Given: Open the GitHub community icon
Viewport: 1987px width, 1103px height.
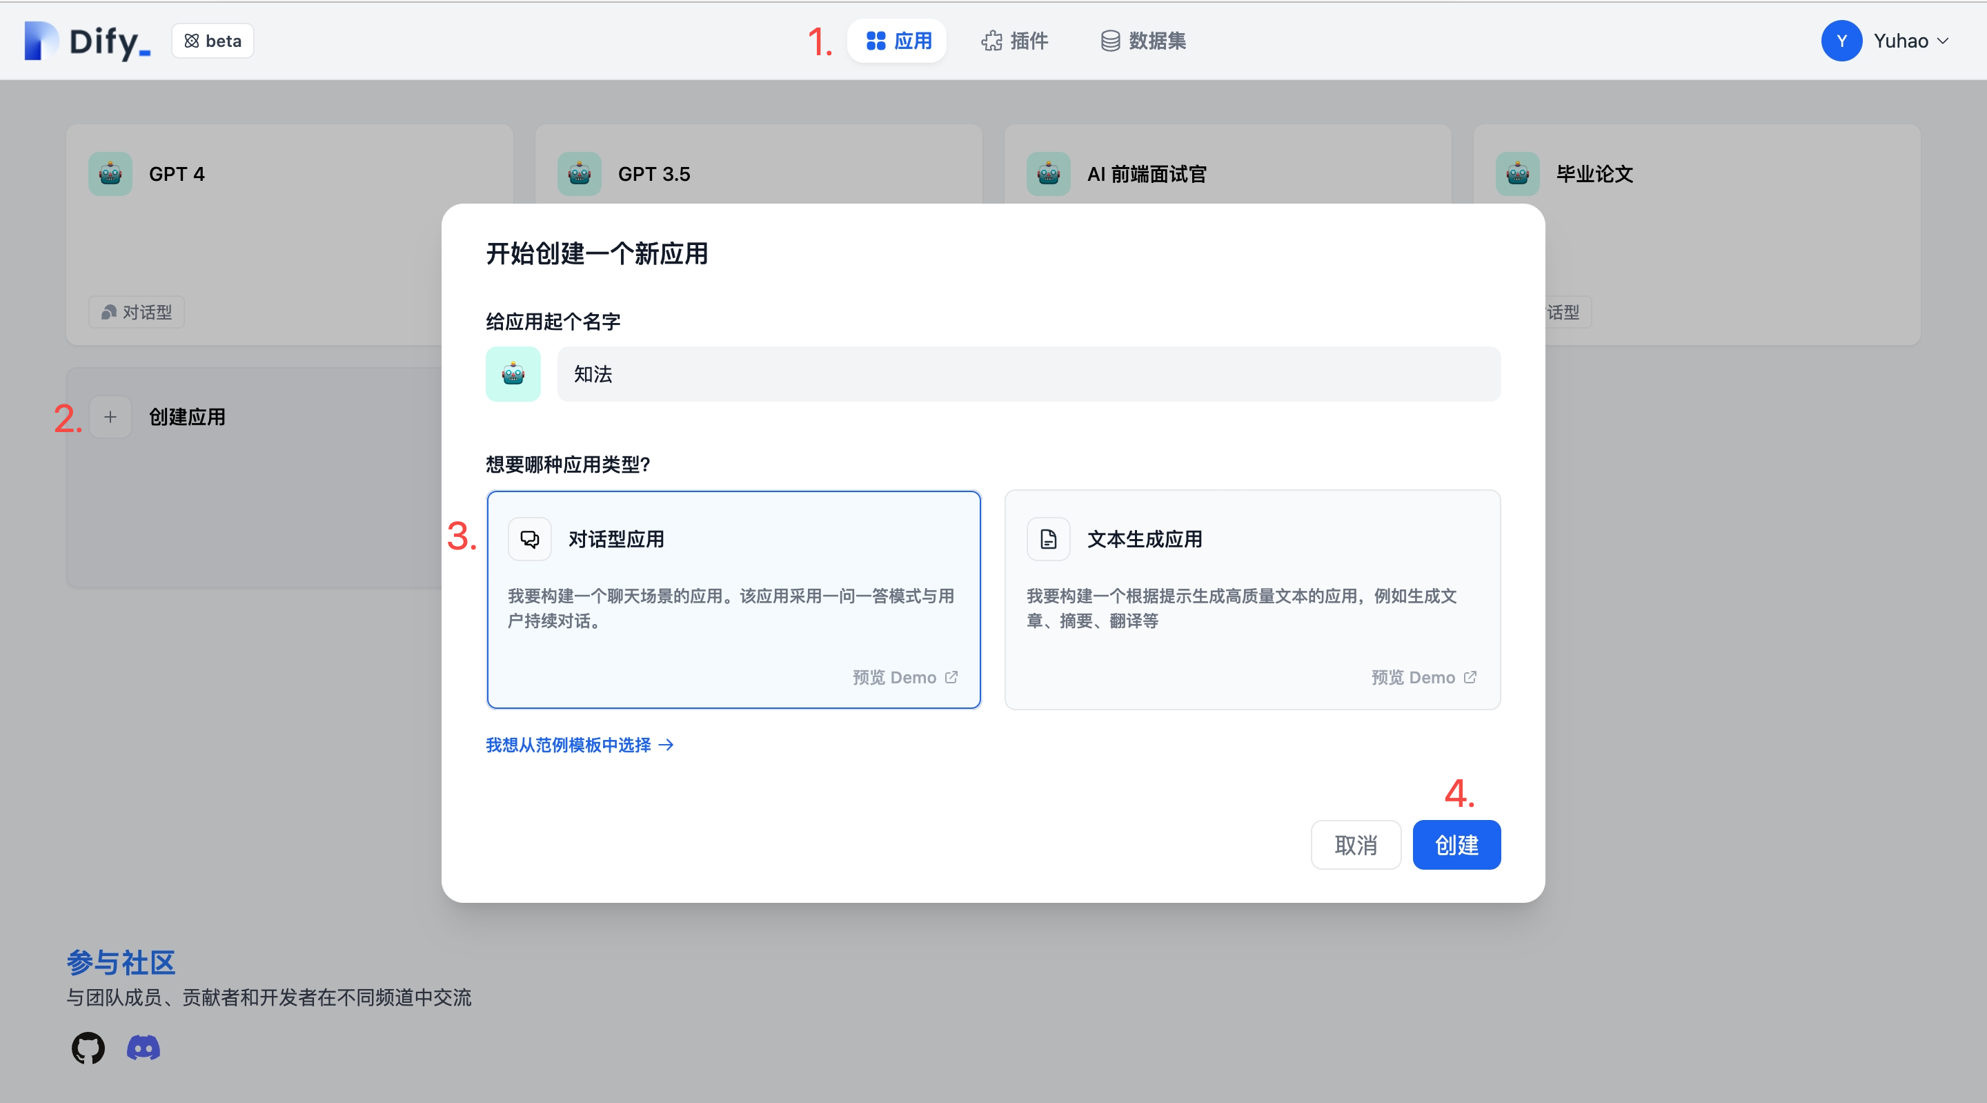Looking at the screenshot, I should (87, 1048).
